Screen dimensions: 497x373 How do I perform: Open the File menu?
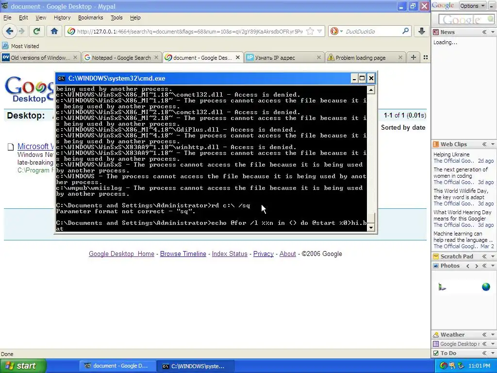(x=7, y=17)
